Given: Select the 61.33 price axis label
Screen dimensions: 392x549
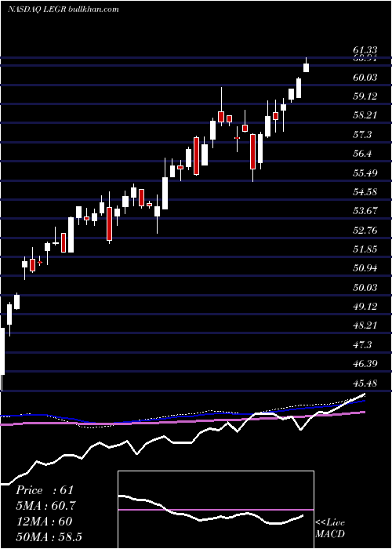Looking at the screenshot, I should click(x=365, y=52).
